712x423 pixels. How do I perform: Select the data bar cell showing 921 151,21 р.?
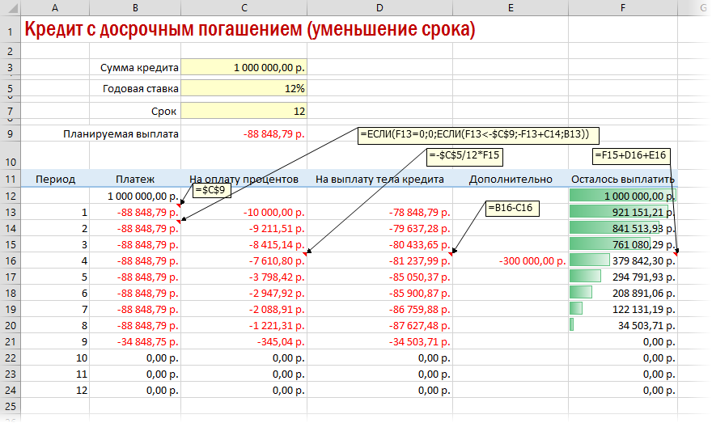tap(623, 212)
